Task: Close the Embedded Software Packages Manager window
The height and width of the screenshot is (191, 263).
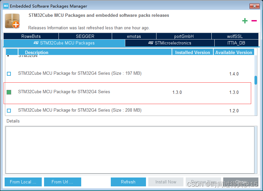Action: pyautogui.click(x=254, y=6)
